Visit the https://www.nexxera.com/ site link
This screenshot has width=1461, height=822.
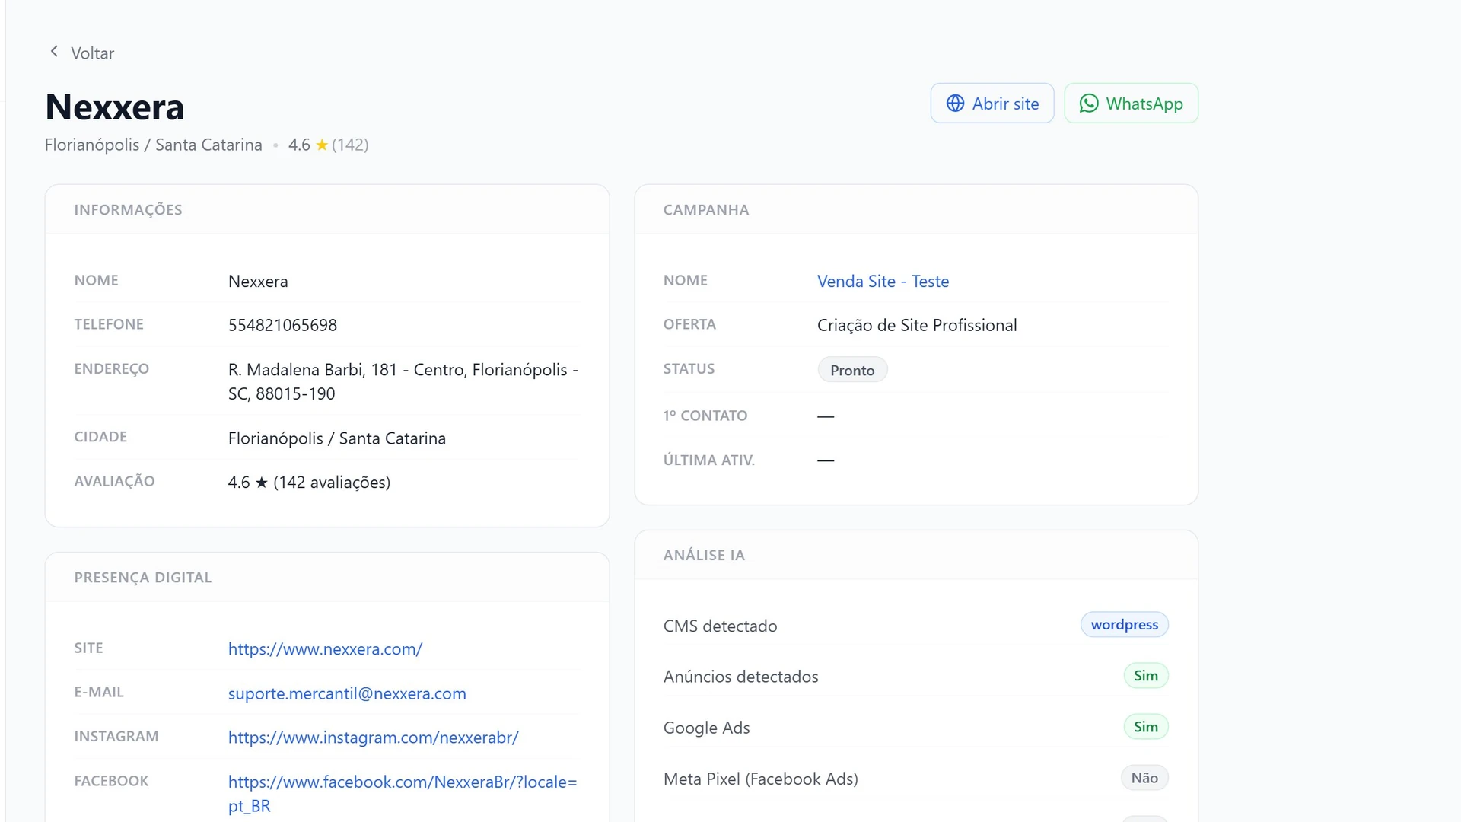325,649
